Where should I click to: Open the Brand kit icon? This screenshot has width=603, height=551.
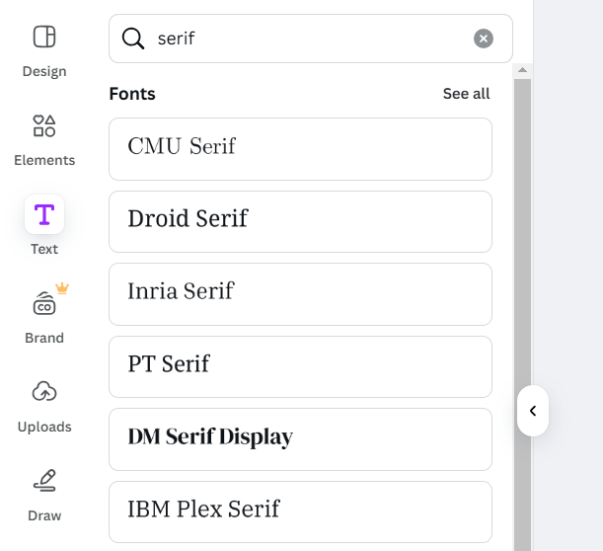44,304
